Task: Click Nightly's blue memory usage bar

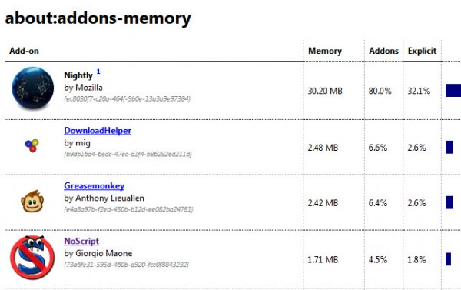Action: [453, 91]
